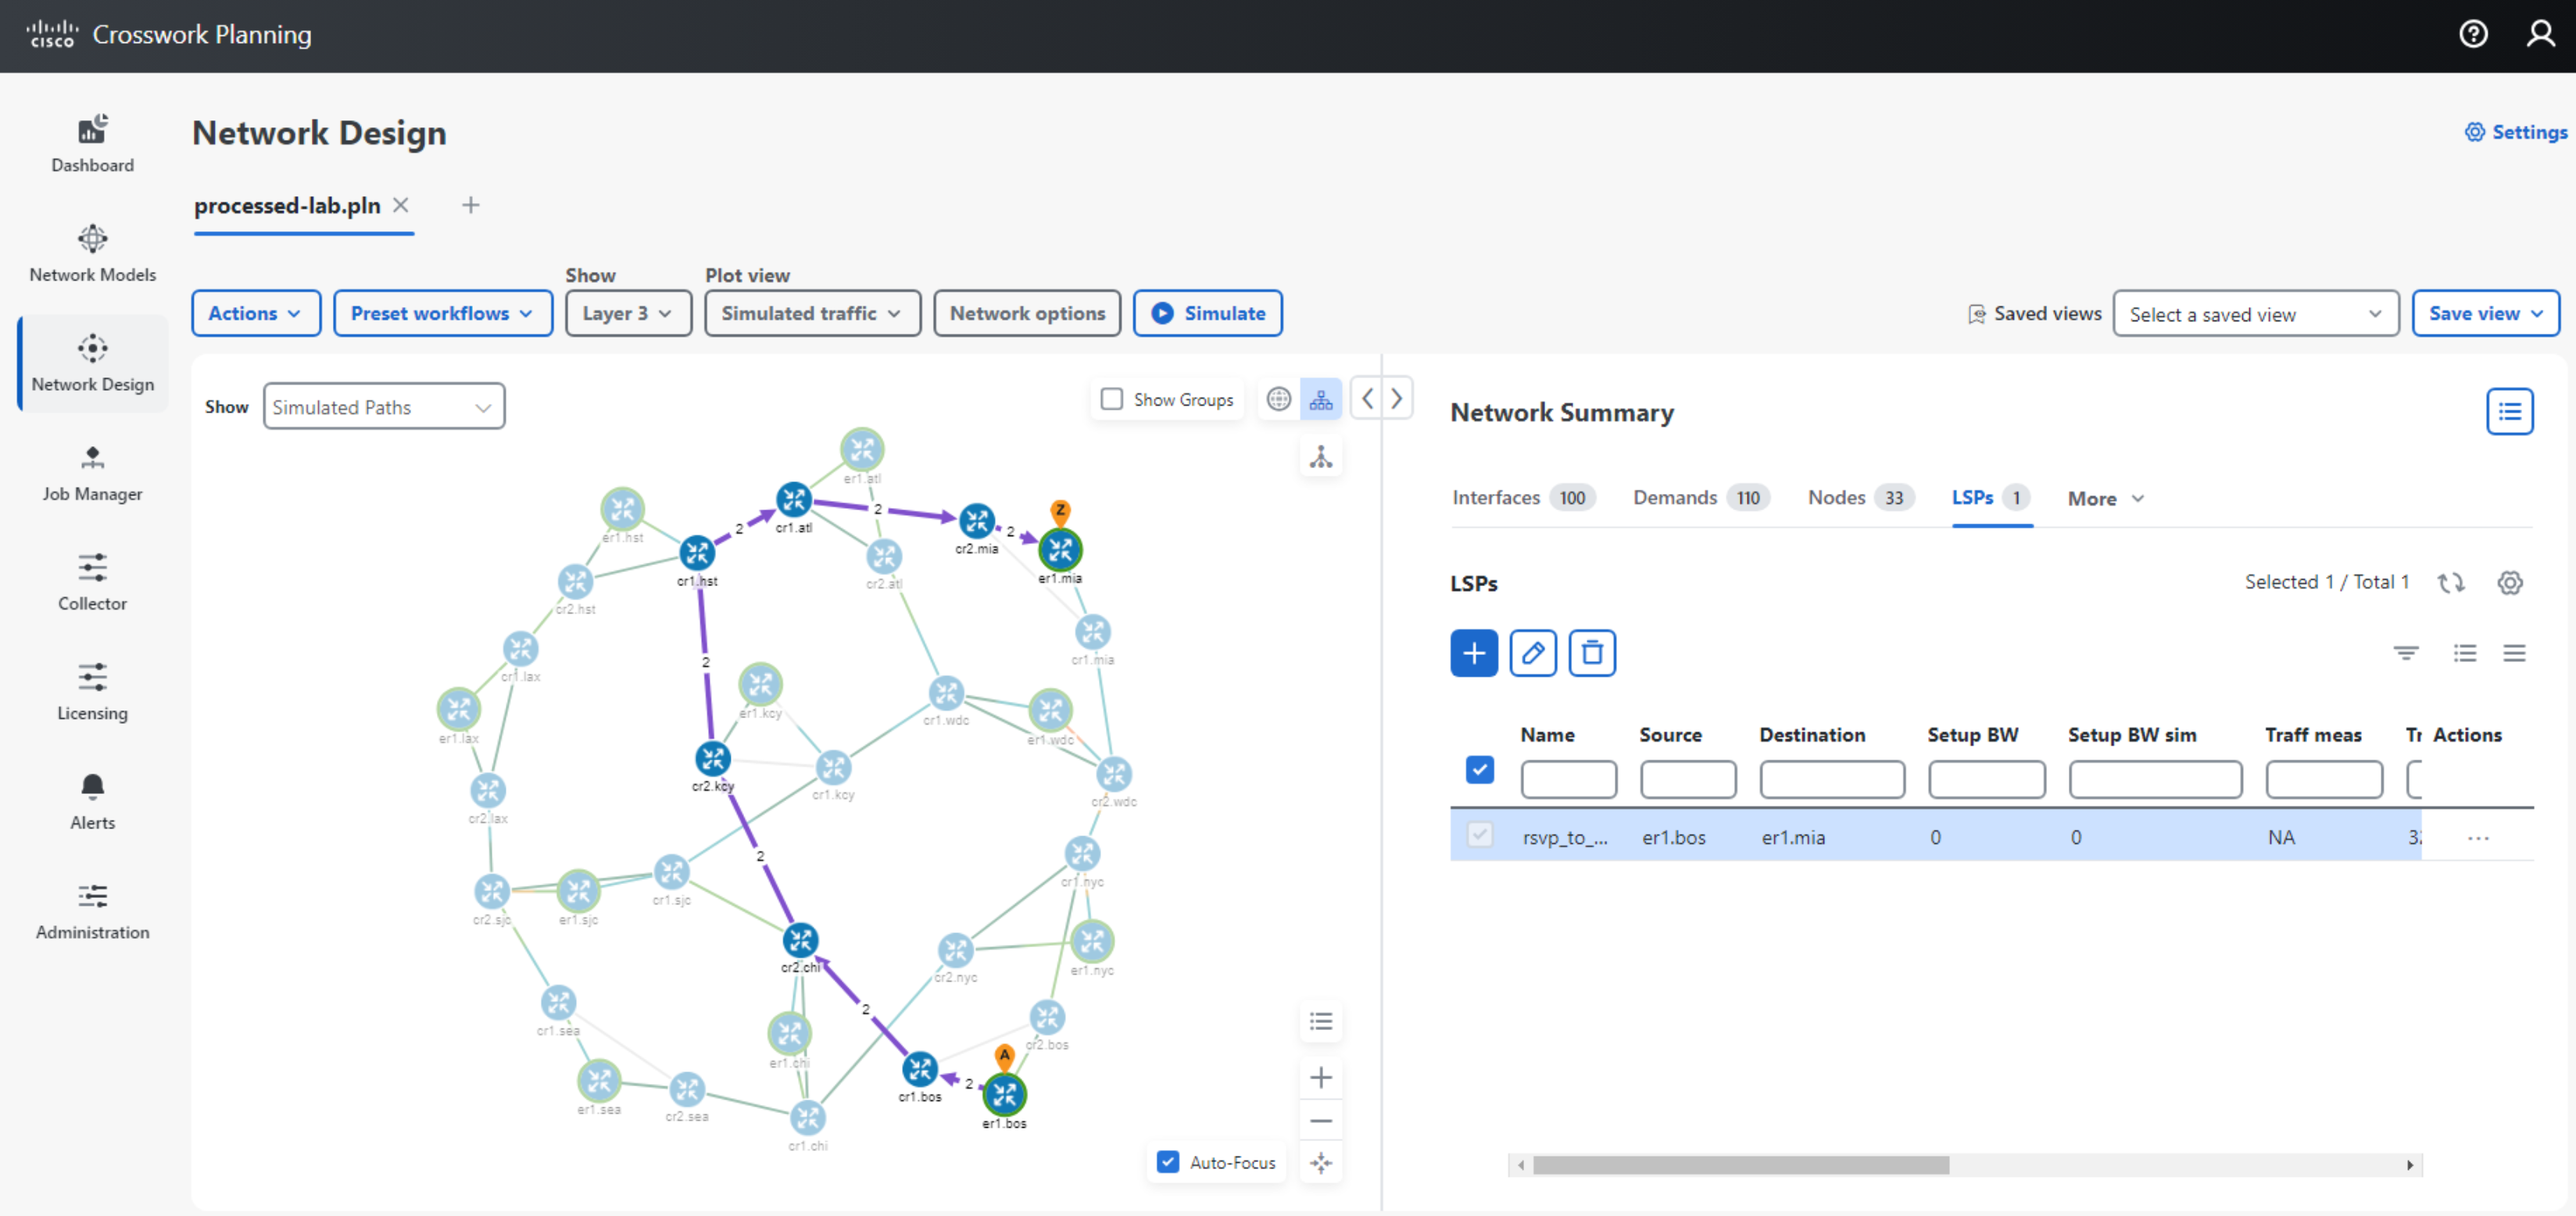
Task: Close the processed-lab.pln tab
Action: pos(401,205)
